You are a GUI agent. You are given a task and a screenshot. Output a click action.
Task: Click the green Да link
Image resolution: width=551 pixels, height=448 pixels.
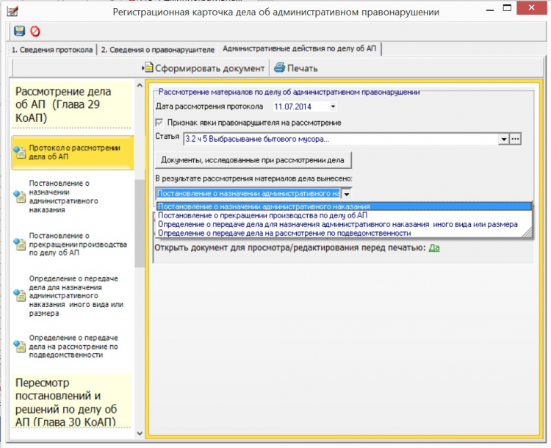(434, 248)
